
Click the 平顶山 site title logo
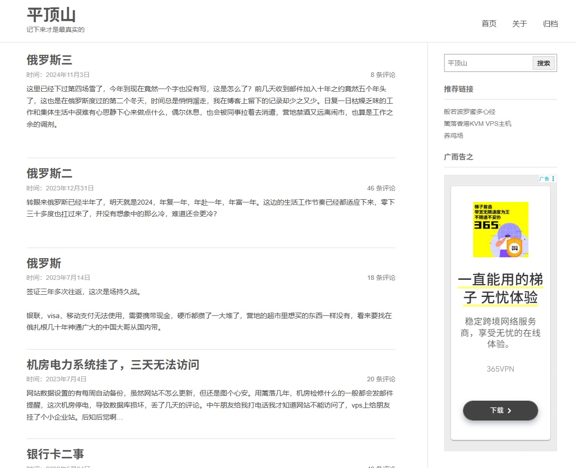pos(51,15)
